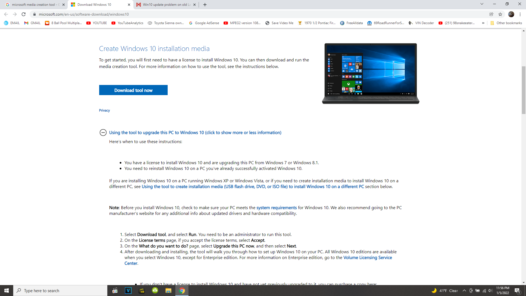Click the browser reload icon

pyautogui.click(x=24, y=14)
